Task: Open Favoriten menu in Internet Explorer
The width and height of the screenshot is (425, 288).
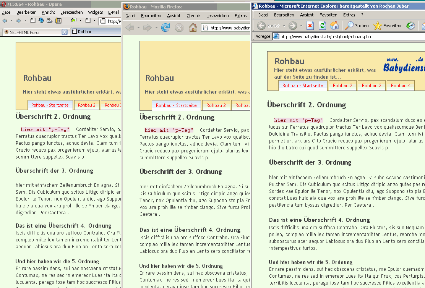Action: [328, 15]
